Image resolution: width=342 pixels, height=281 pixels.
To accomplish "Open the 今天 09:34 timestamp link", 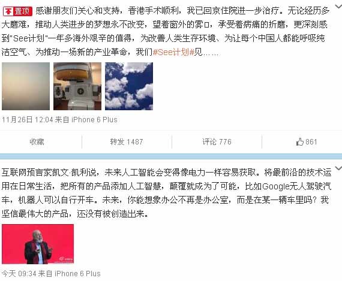I will pos(19,274).
